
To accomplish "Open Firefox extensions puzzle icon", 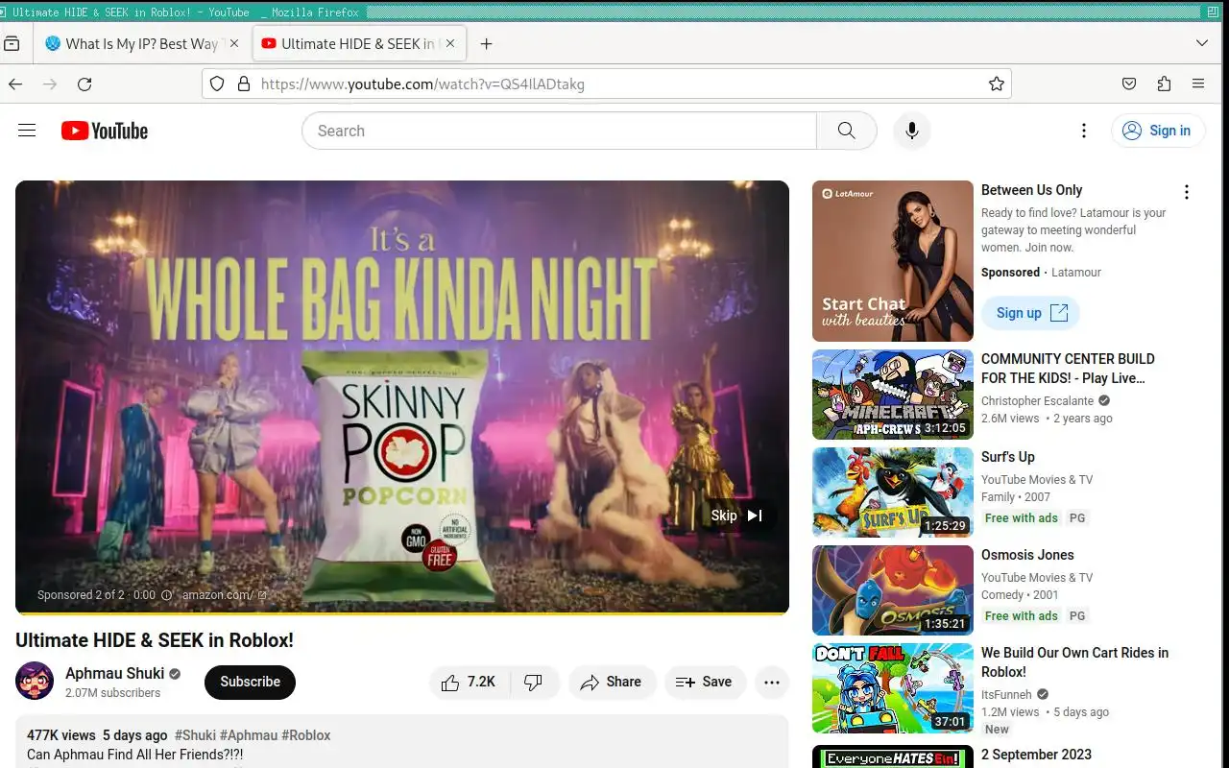I will pyautogui.click(x=1164, y=84).
